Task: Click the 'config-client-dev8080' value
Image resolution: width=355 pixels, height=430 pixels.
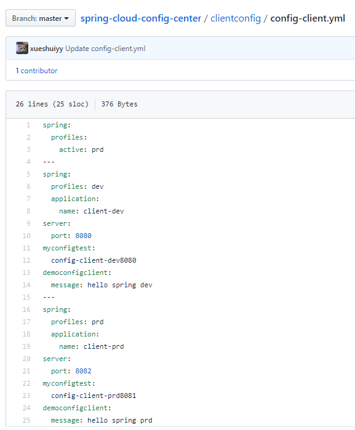Action: pos(94,261)
